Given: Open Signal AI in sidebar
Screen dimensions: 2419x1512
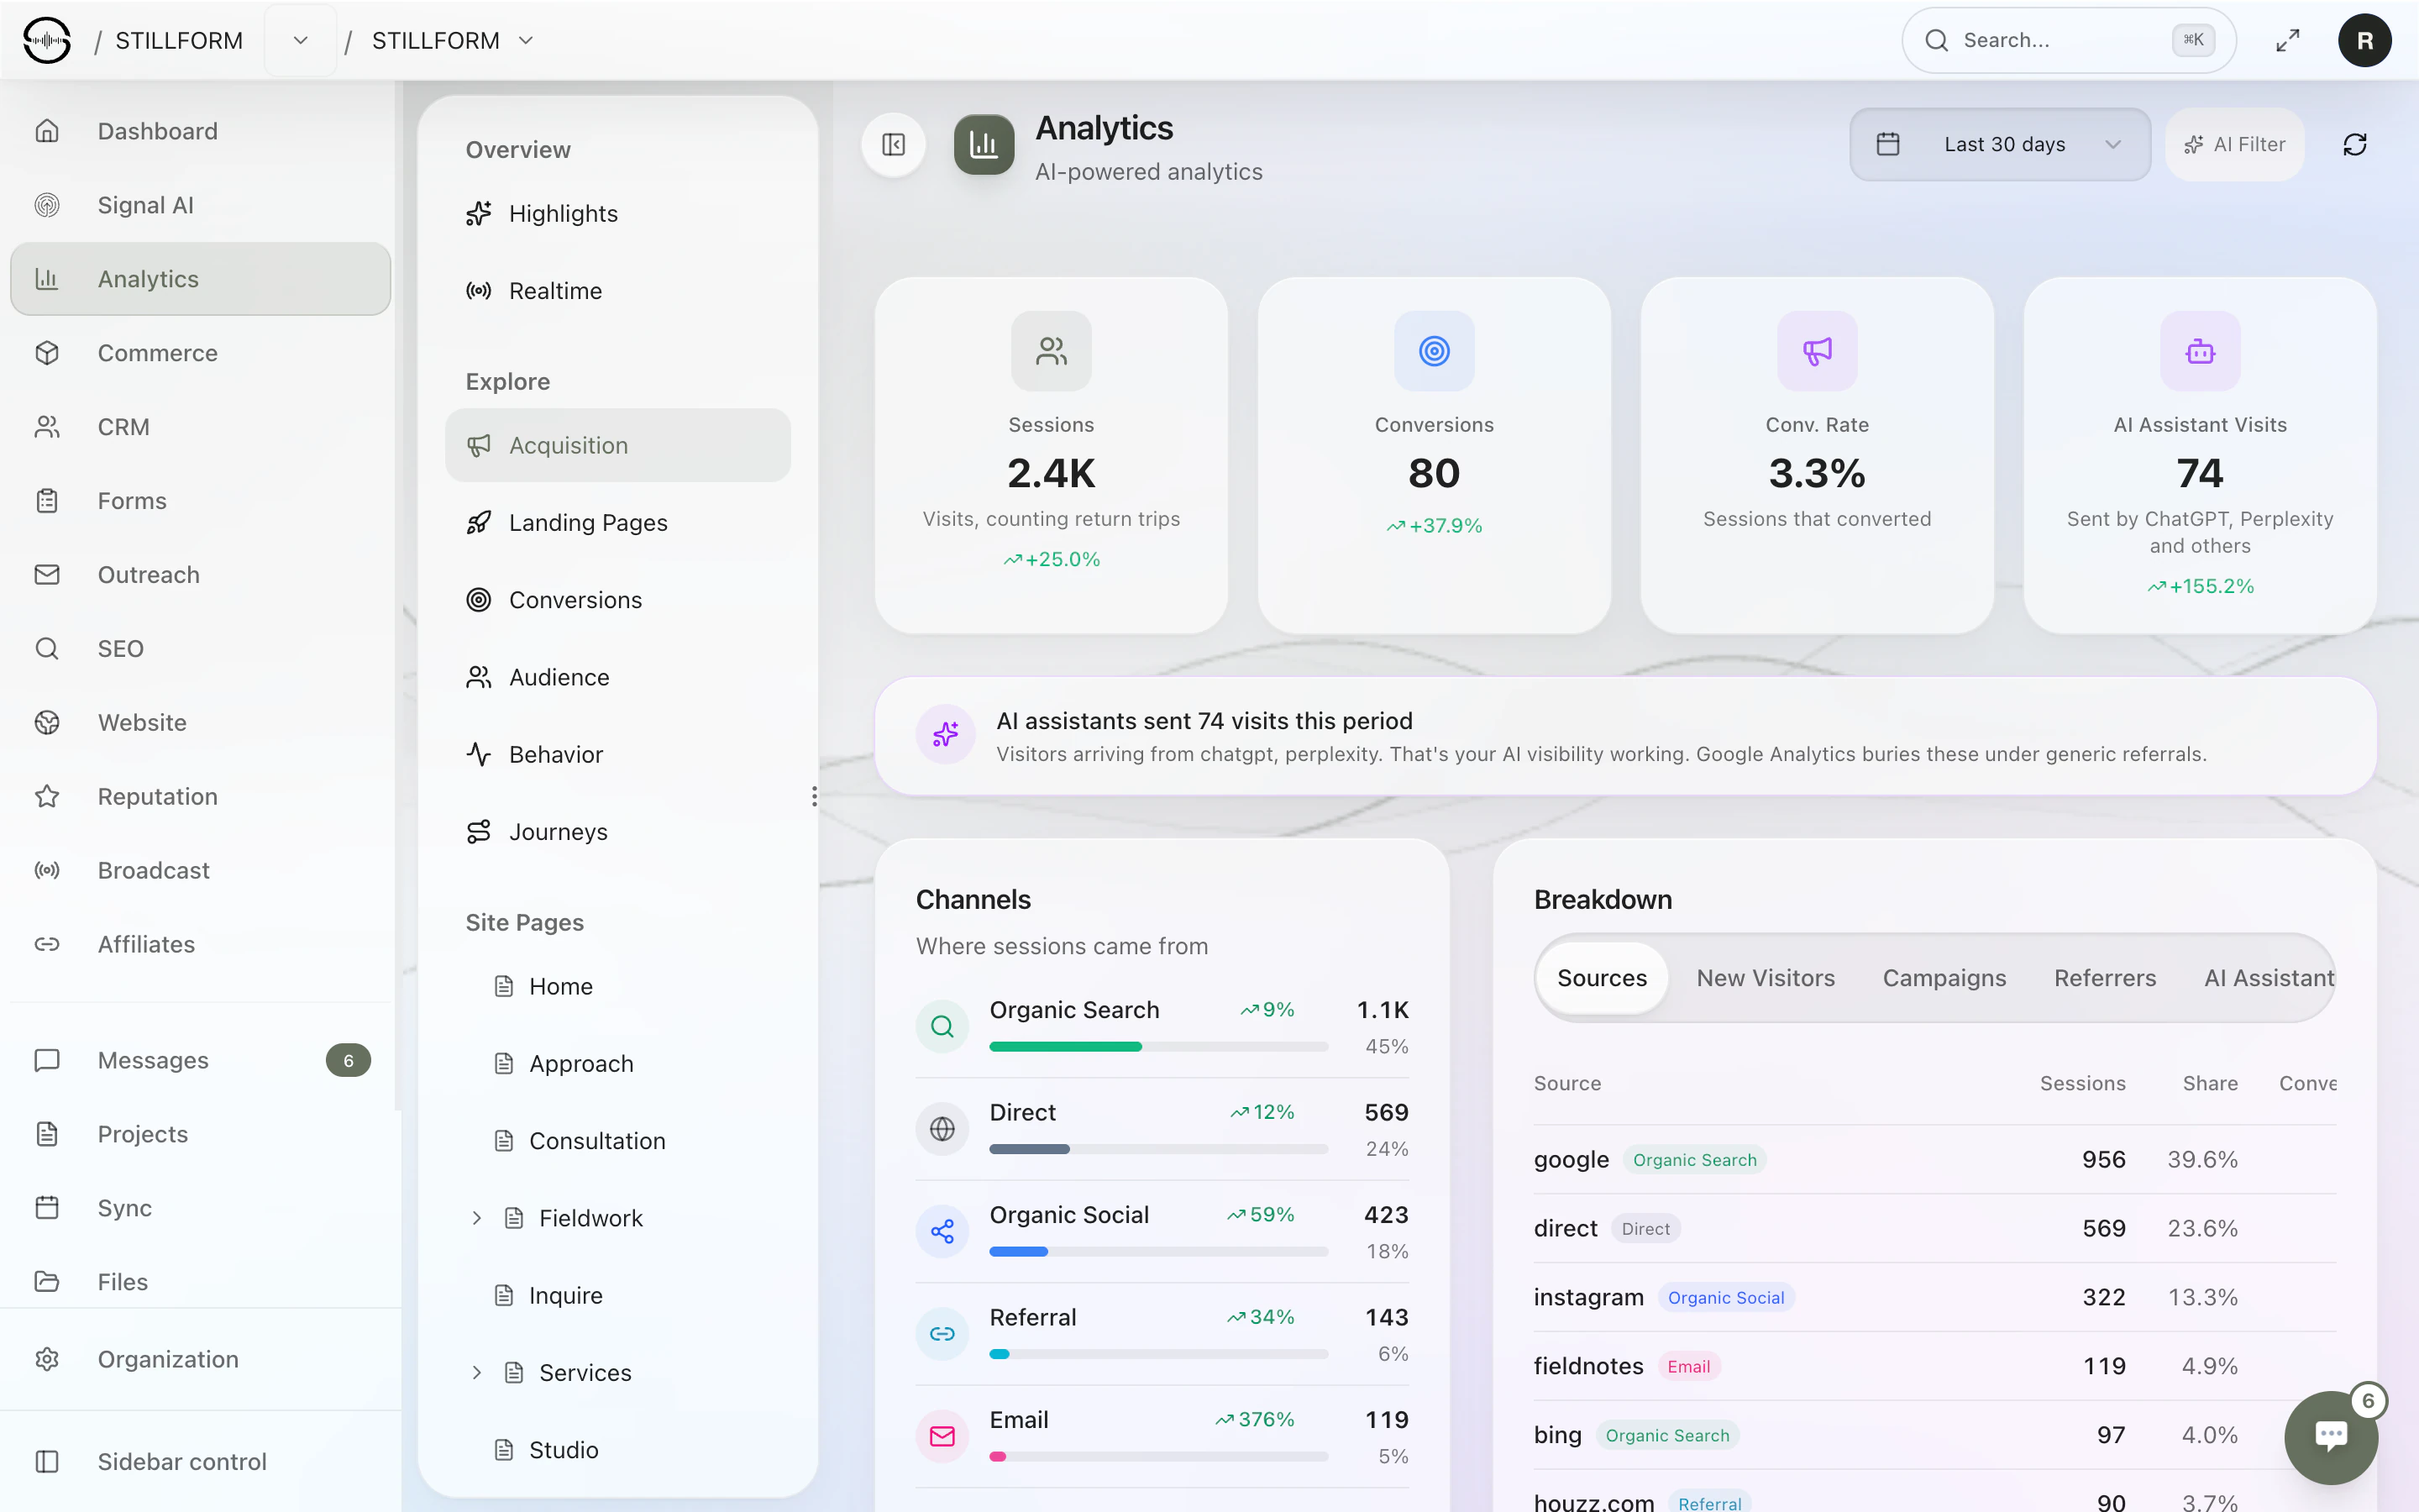Looking at the screenshot, I should pos(200,205).
